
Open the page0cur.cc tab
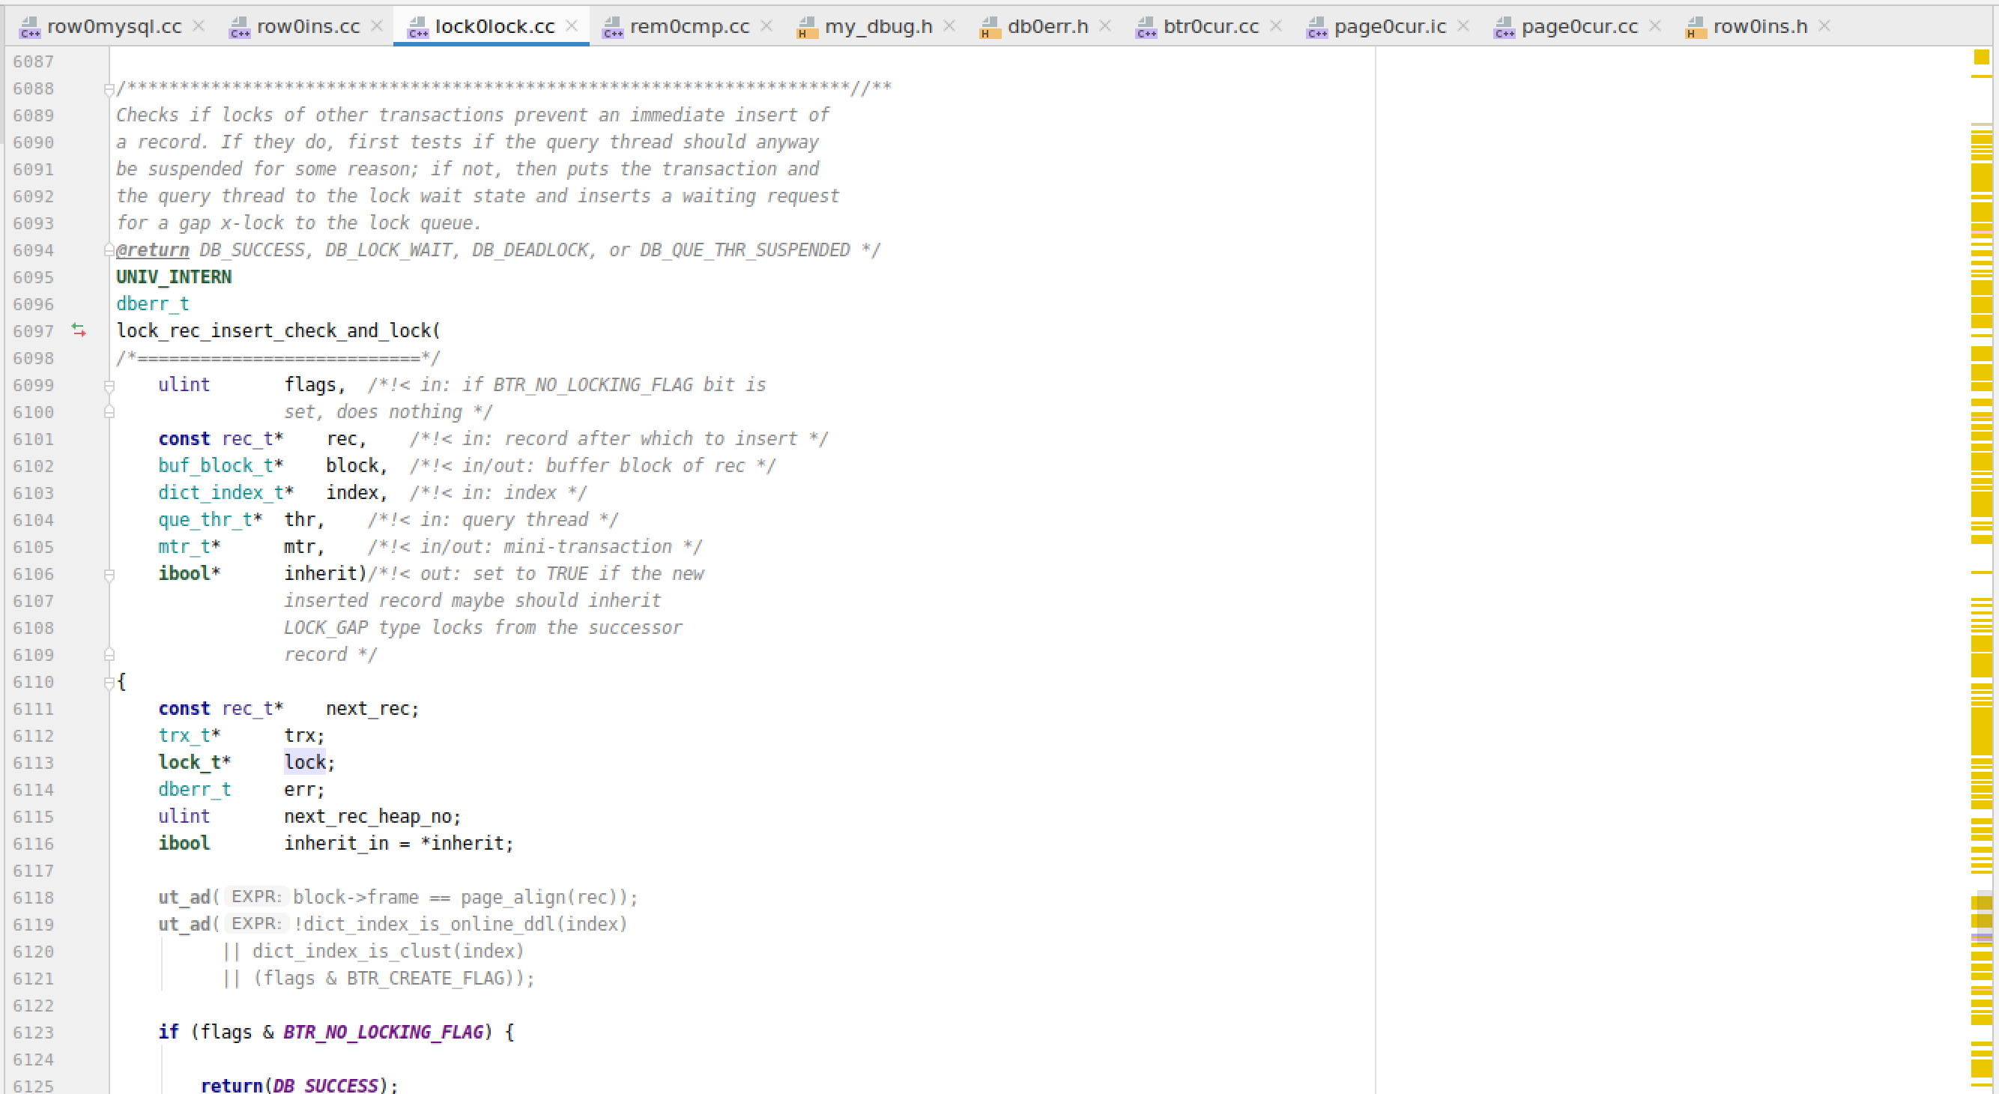tap(1579, 26)
